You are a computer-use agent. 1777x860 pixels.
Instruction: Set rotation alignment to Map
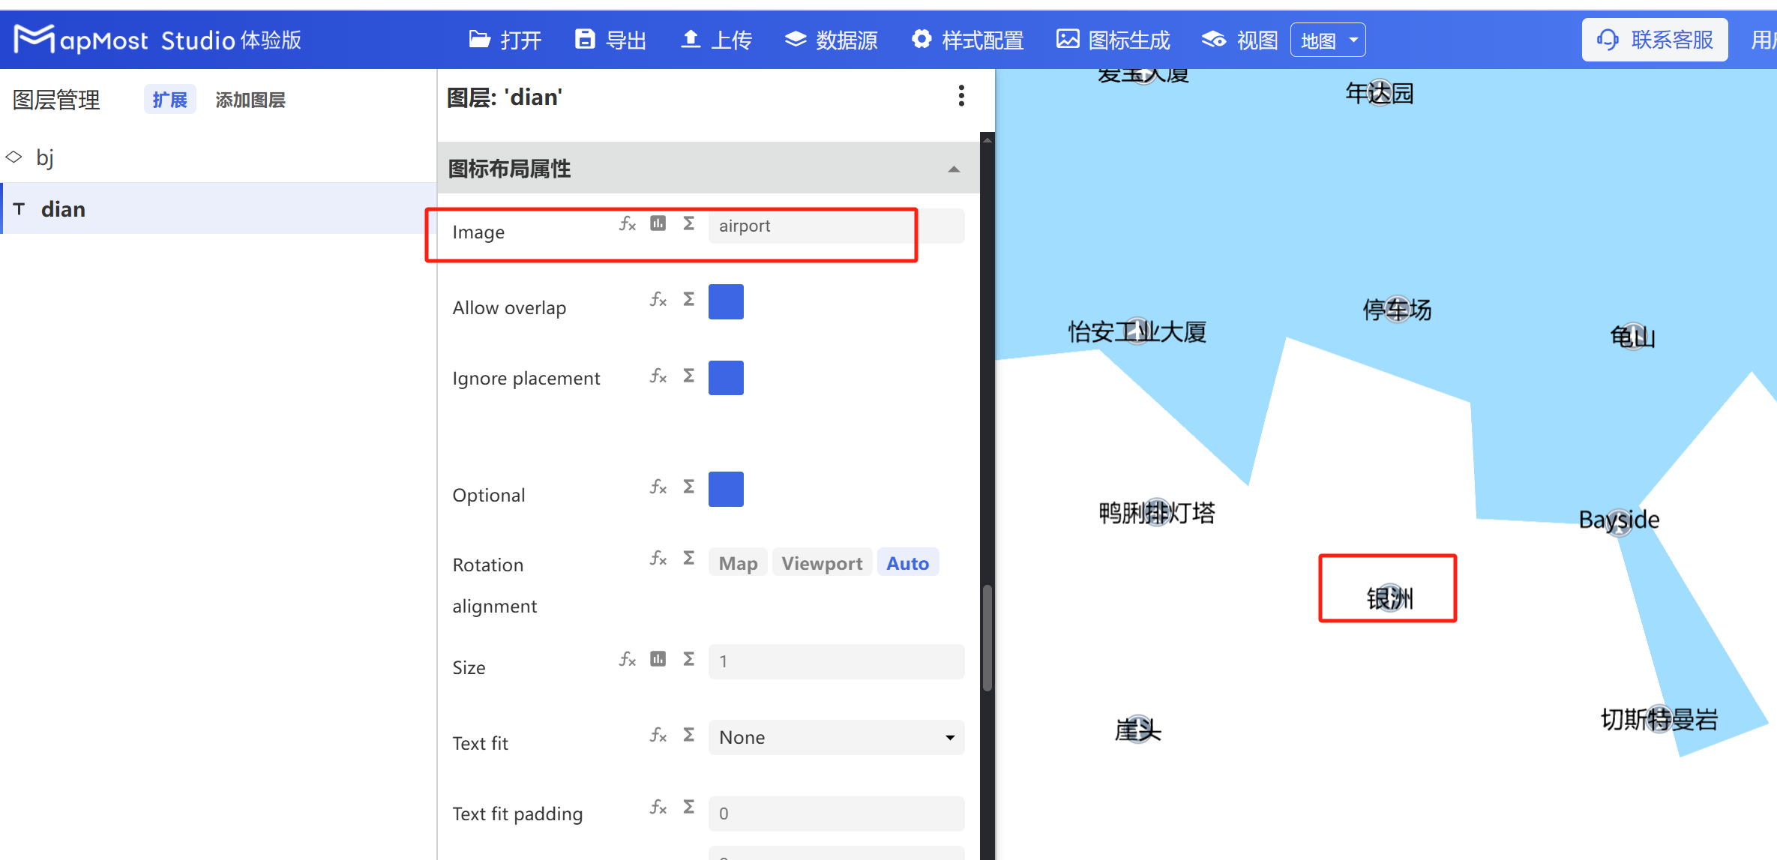click(737, 562)
